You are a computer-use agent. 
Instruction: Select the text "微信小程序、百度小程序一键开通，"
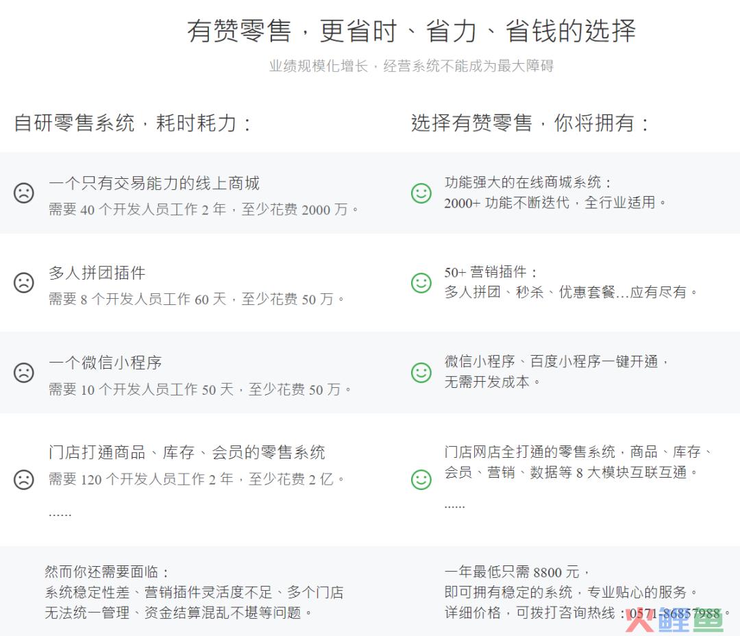point(557,361)
